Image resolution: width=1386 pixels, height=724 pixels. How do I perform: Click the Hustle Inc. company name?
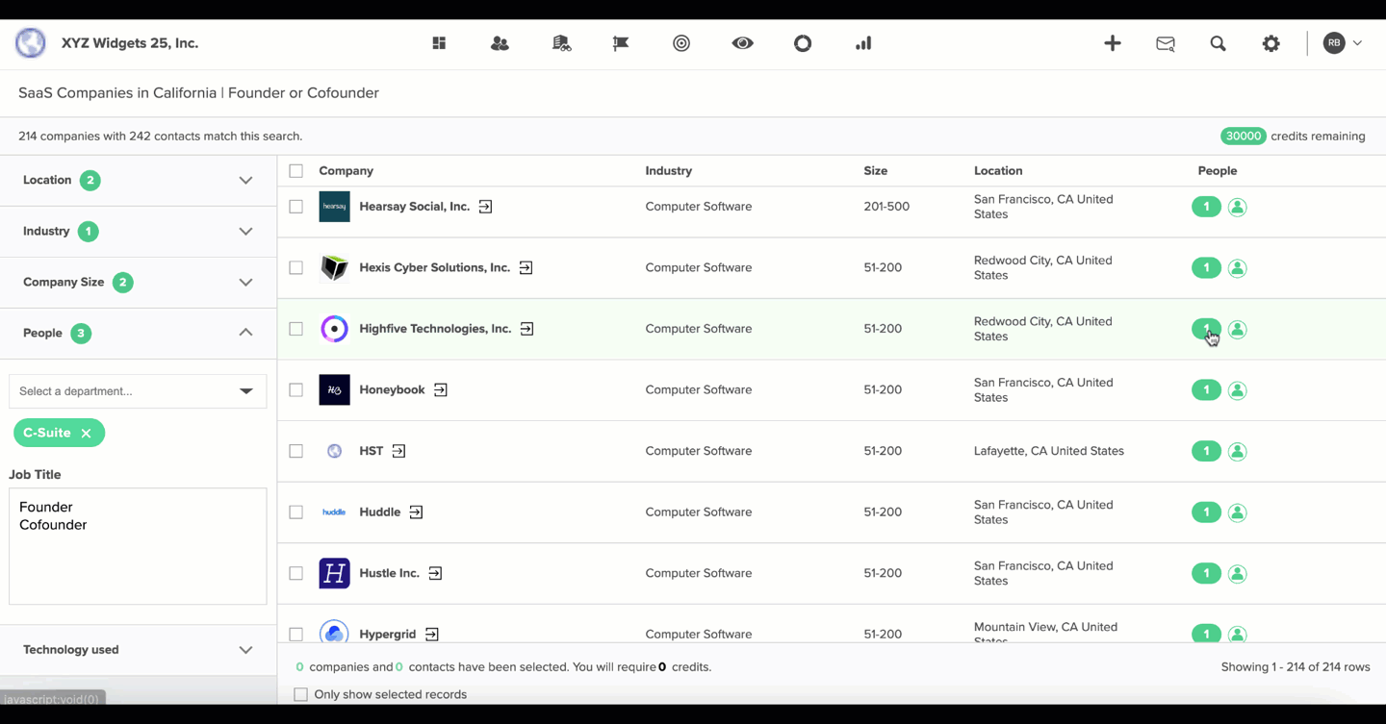coord(390,573)
